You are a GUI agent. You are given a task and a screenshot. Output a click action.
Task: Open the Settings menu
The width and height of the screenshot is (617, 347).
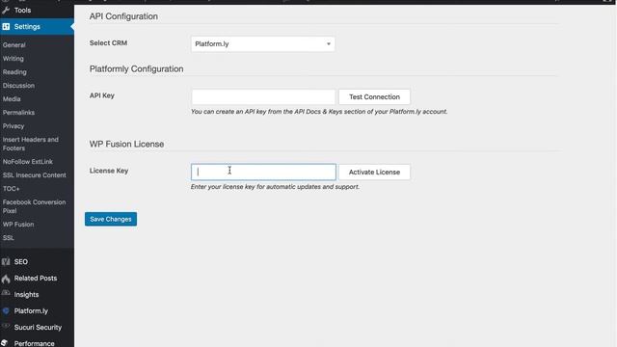pos(37,26)
